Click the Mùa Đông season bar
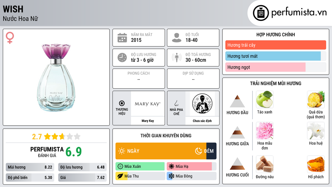The width and height of the screenshot is (332, 187). 191,176
